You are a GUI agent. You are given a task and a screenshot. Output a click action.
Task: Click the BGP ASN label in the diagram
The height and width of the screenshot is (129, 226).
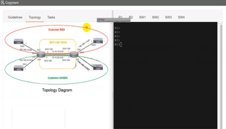(x=58, y=43)
